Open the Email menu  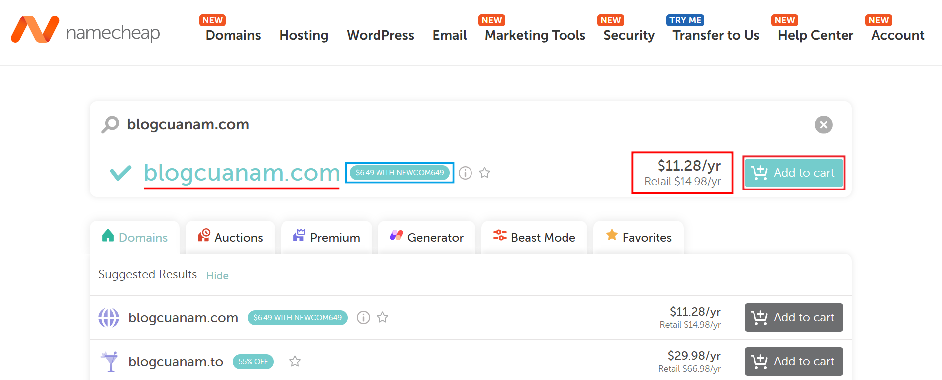450,35
